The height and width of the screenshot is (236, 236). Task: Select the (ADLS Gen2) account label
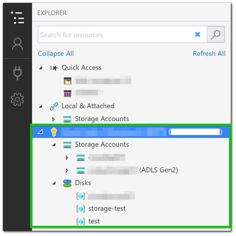coord(158,170)
